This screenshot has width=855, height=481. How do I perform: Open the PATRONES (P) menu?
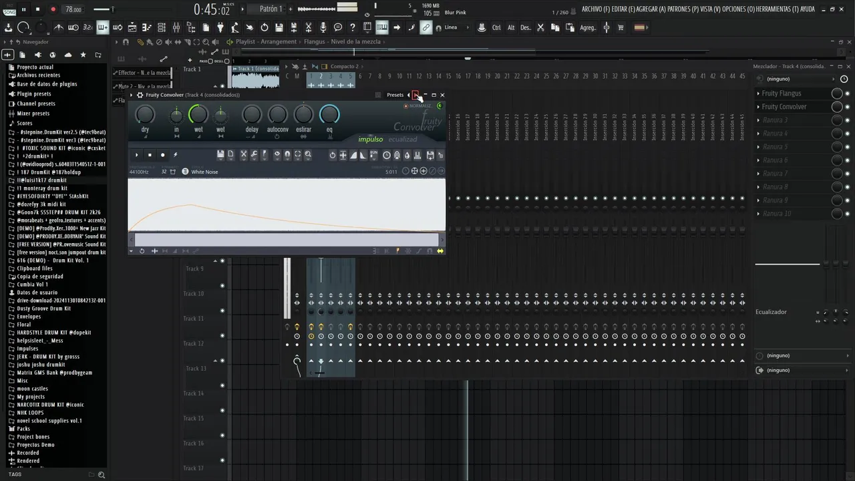click(683, 9)
